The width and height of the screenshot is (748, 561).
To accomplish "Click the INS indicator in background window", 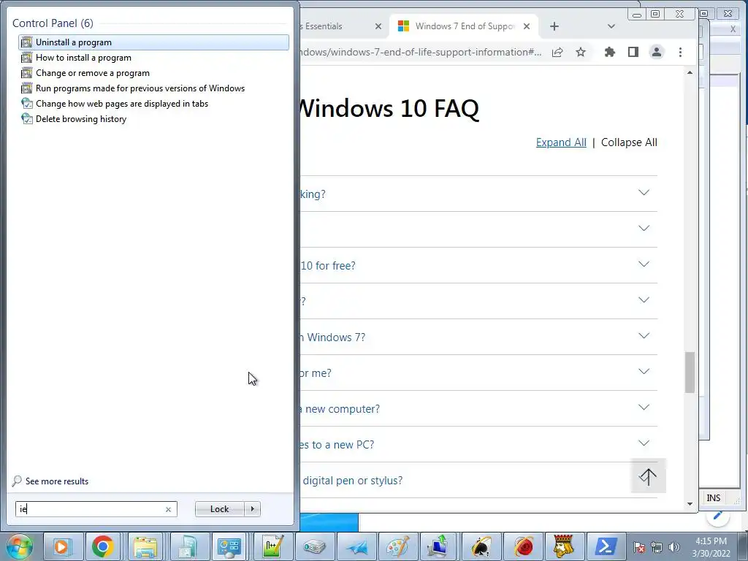I will pyautogui.click(x=713, y=497).
